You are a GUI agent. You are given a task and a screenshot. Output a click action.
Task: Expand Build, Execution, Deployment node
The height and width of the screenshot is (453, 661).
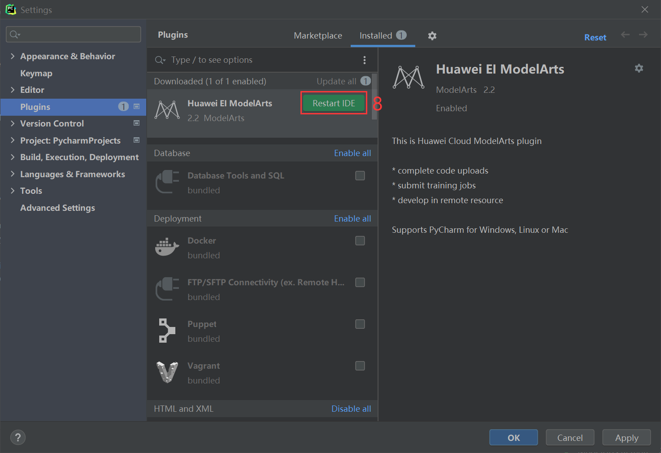click(x=13, y=157)
